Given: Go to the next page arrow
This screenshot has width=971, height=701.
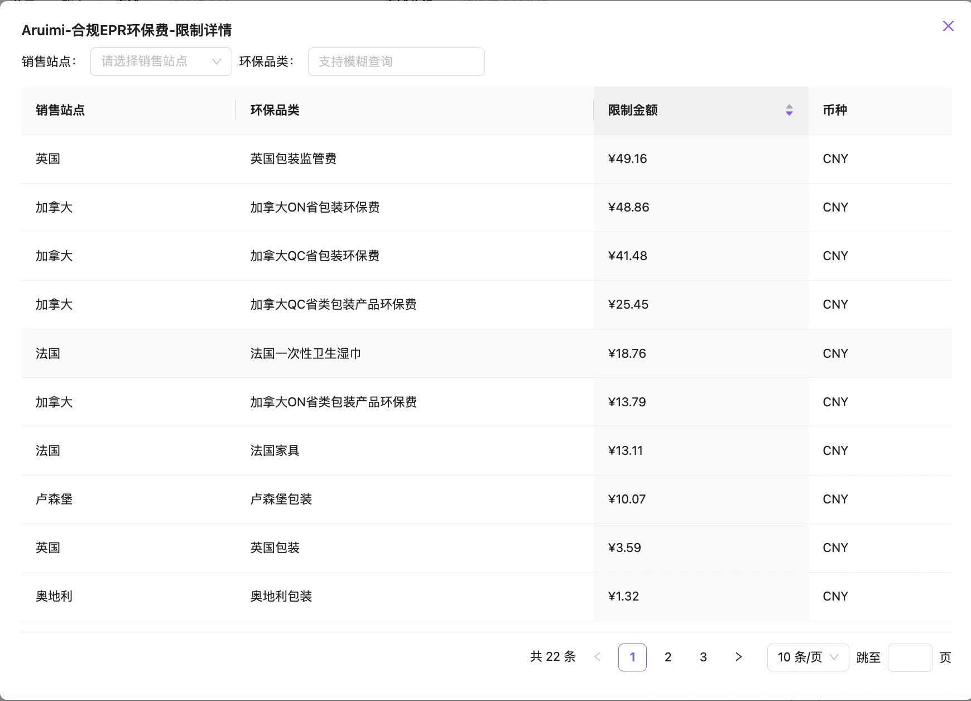Looking at the screenshot, I should pyautogui.click(x=738, y=657).
